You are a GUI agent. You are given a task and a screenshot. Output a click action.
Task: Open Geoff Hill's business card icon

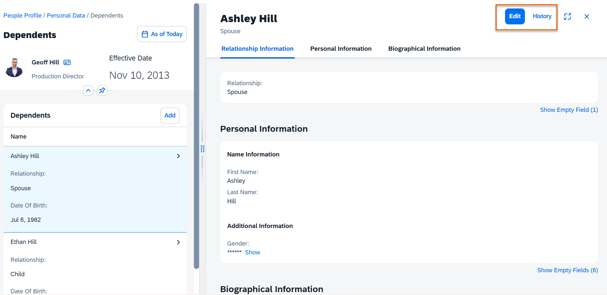pyautogui.click(x=67, y=62)
